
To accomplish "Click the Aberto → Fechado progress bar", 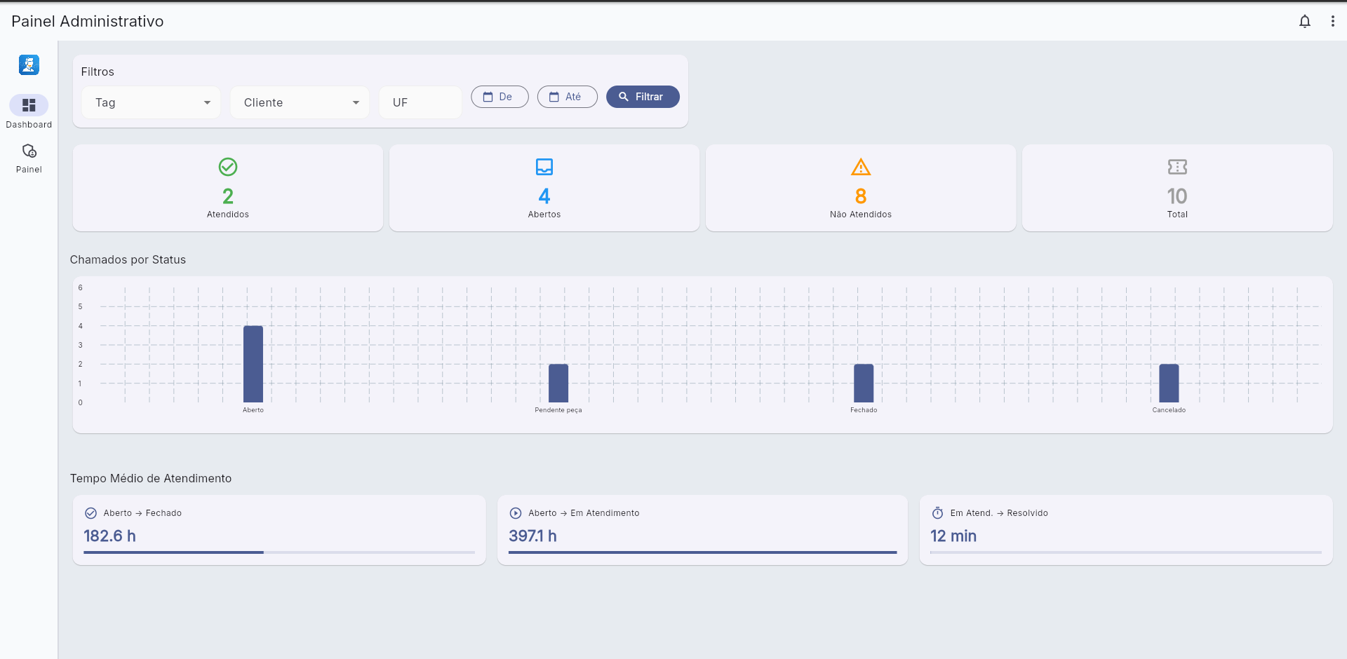I will click(x=279, y=552).
